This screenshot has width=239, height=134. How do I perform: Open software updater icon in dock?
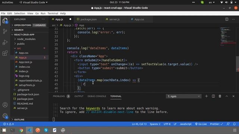(x=63, y=130)
